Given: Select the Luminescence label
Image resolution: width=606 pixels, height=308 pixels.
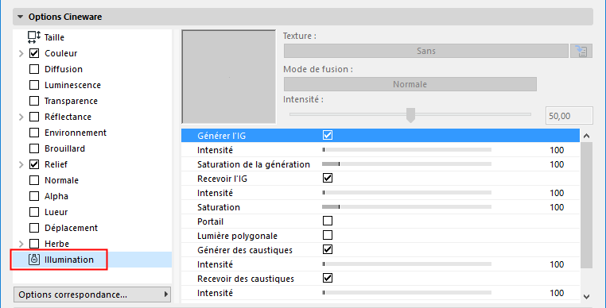Looking at the screenshot, I should pyautogui.click(x=72, y=85).
